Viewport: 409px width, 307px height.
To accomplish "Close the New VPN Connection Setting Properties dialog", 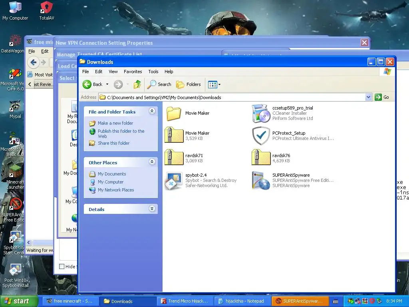I will point(364,42).
